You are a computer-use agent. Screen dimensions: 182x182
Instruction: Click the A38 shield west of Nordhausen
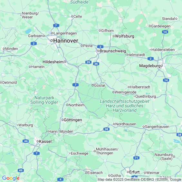click(106, 129)
